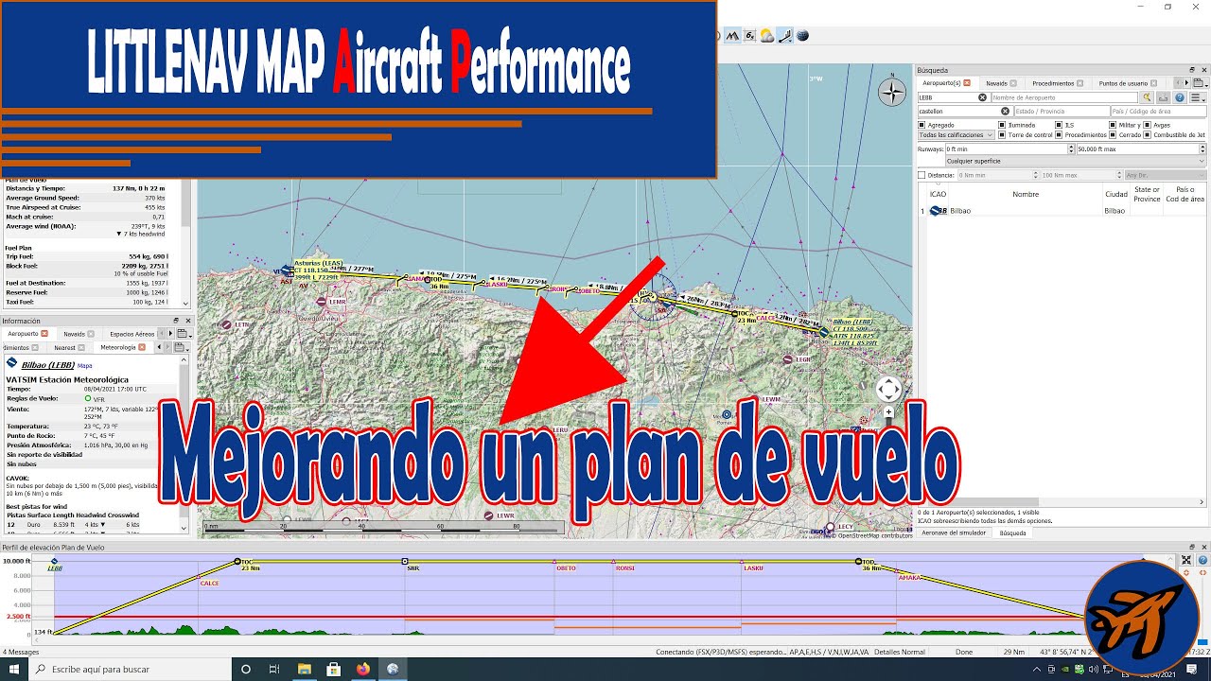Click the sun weather icon in top toolbar
Image resolution: width=1211 pixels, height=681 pixels.
pos(767,36)
